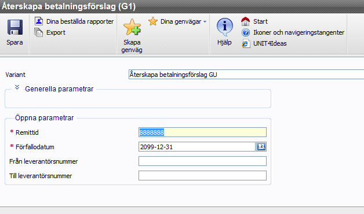Go to Start house icon
The width and height of the screenshot is (364, 214).
tap(245, 21)
